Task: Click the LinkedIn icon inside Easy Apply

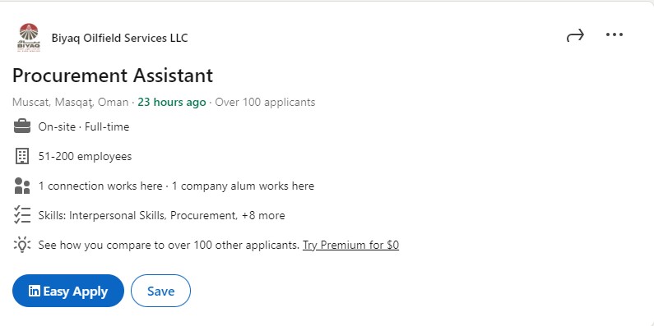Action: (35, 291)
